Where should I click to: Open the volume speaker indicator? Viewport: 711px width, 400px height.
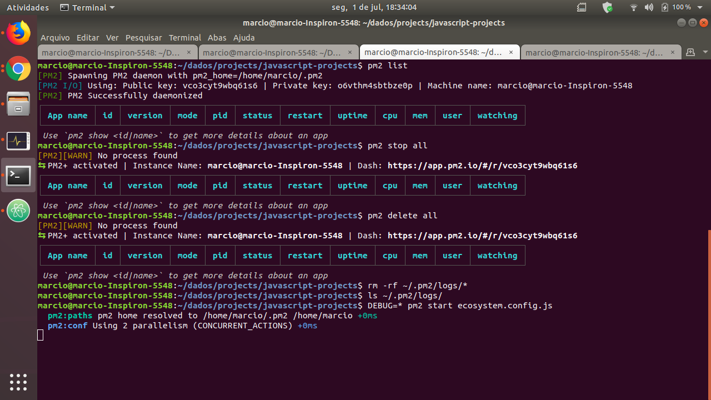[649, 8]
